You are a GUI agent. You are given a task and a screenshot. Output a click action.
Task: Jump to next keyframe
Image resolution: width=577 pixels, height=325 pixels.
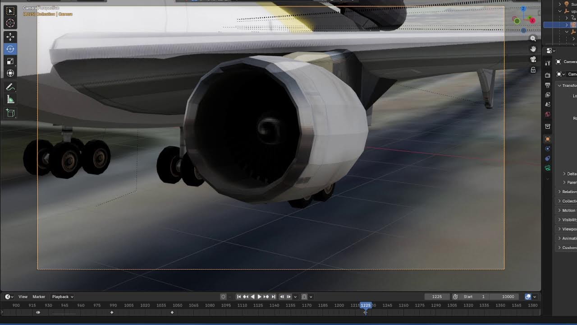tap(266, 297)
